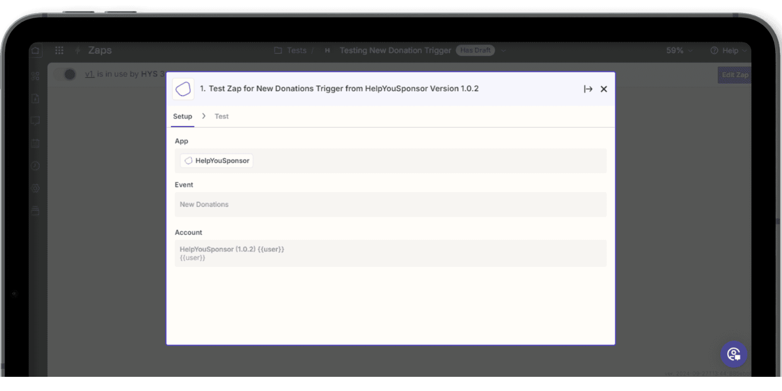Open Zaps in the top bar
Image resolution: width=782 pixels, height=391 pixels.
(x=100, y=50)
